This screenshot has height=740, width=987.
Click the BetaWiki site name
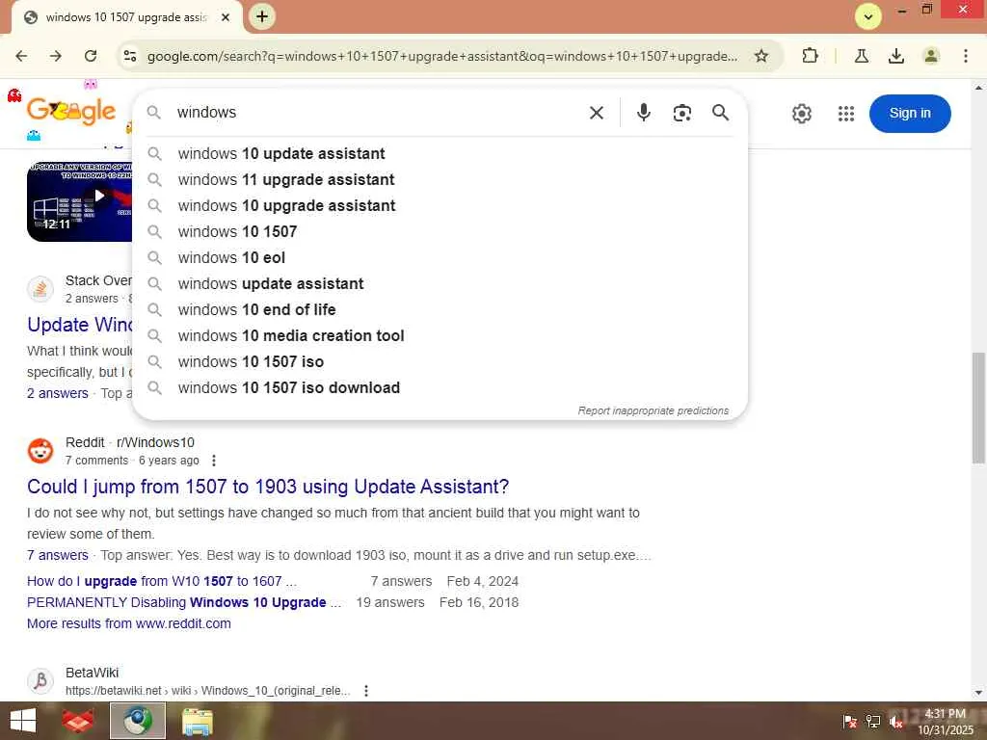click(x=92, y=673)
